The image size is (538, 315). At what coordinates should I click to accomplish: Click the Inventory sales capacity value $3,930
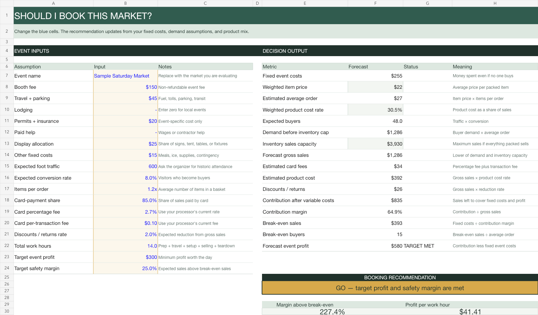(375, 144)
